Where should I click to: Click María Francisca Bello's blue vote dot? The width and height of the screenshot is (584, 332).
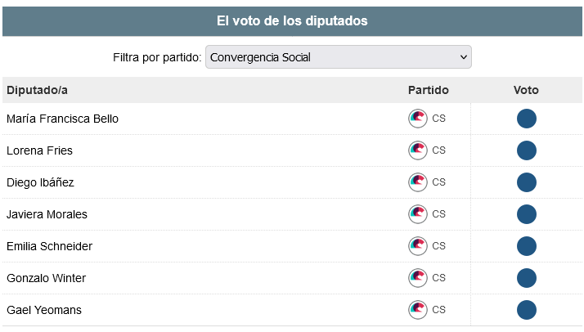click(527, 119)
